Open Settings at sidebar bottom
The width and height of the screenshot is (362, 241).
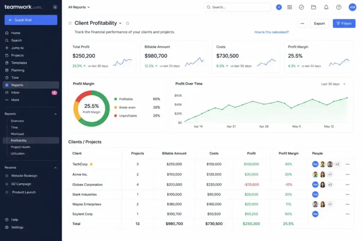17,227
